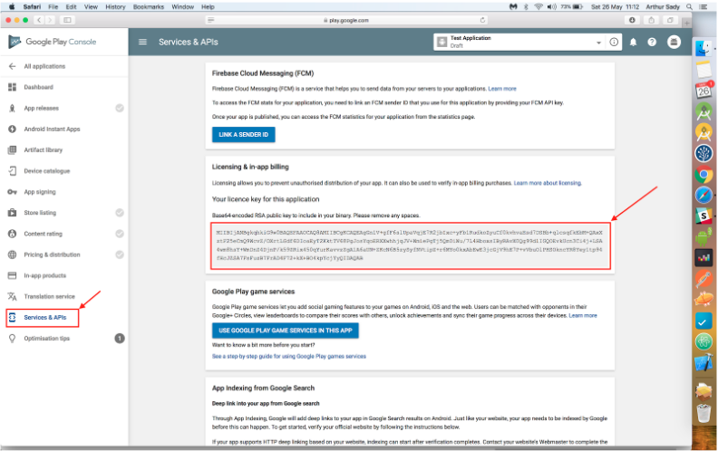
Task: Click the App releases checkmark badge
Action: (x=120, y=109)
